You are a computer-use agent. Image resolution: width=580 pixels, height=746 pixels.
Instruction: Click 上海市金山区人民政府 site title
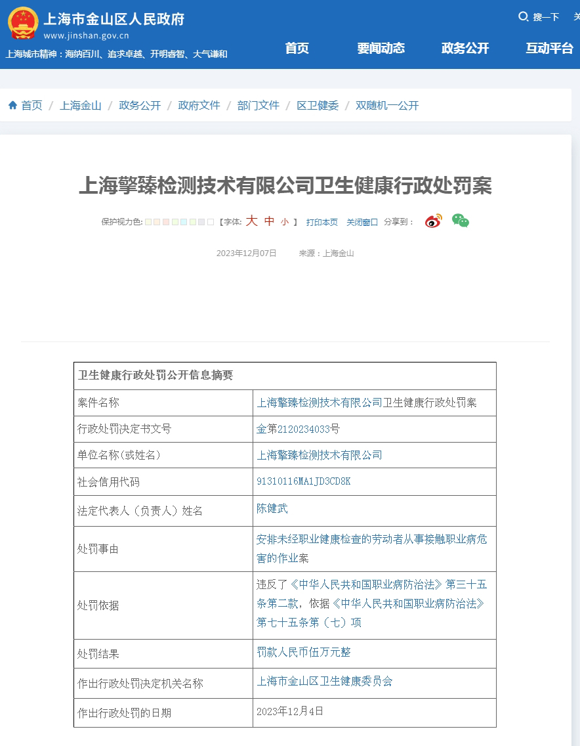point(114,19)
